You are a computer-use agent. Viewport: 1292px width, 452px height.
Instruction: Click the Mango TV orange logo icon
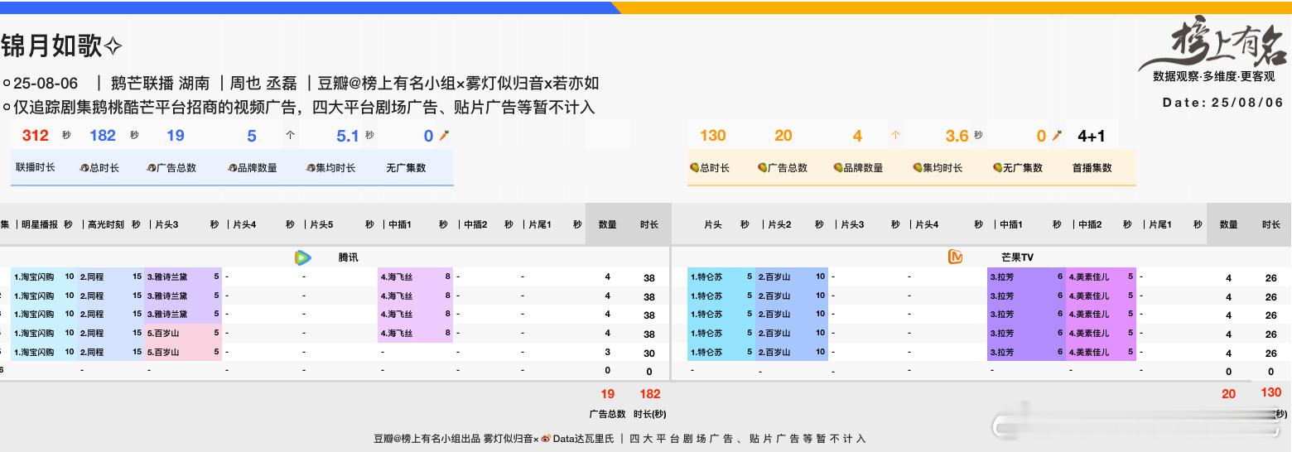coord(955,257)
